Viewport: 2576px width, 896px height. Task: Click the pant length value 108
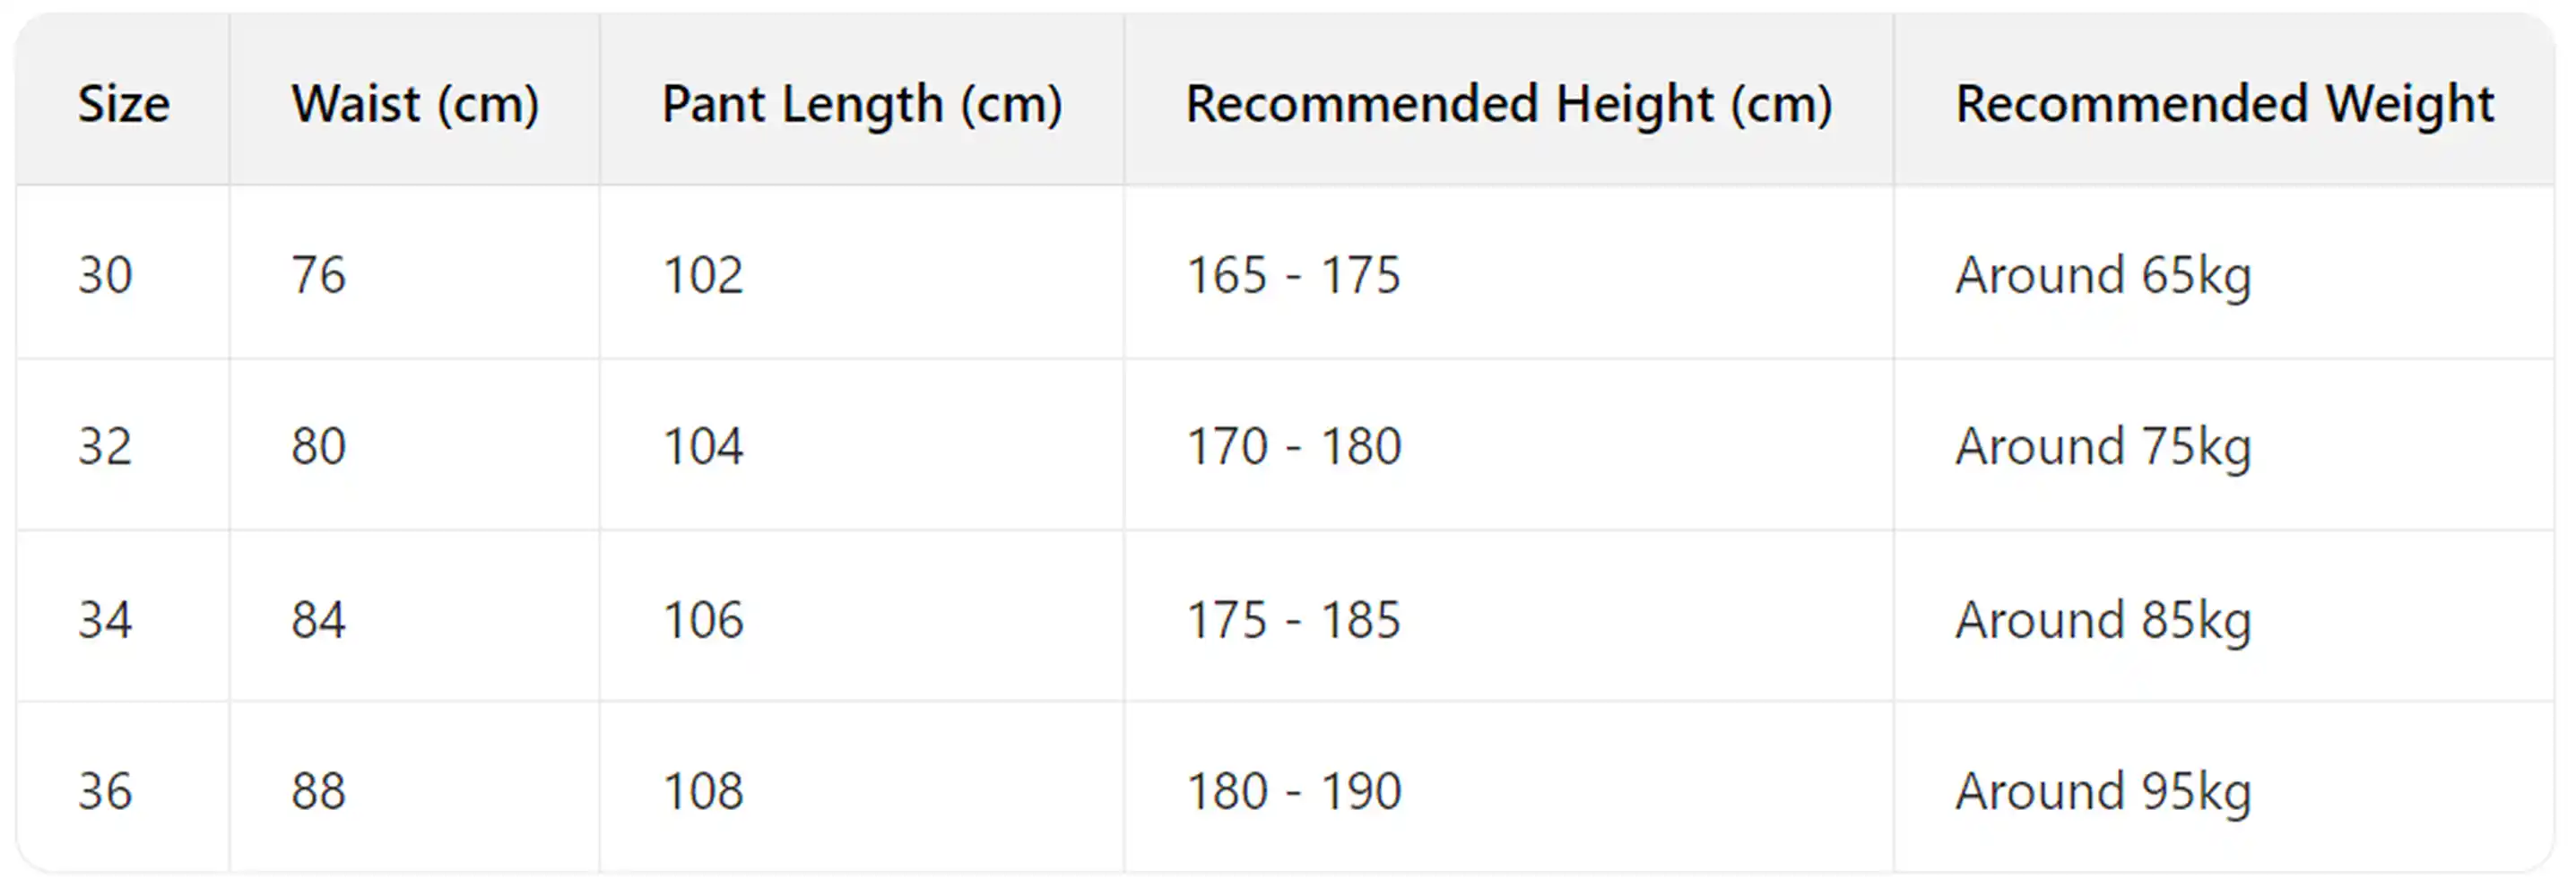pos(703,791)
